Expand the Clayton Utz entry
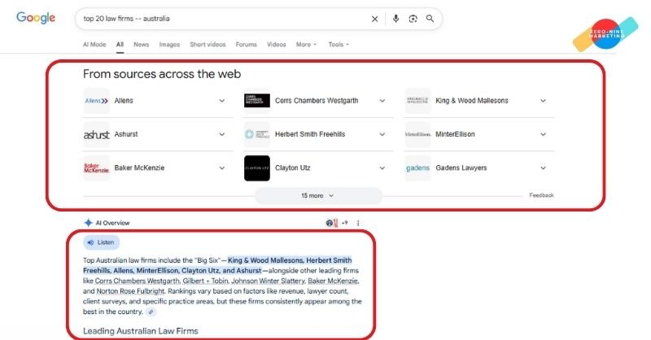Screen dimensions: 651x340 [382, 168]
